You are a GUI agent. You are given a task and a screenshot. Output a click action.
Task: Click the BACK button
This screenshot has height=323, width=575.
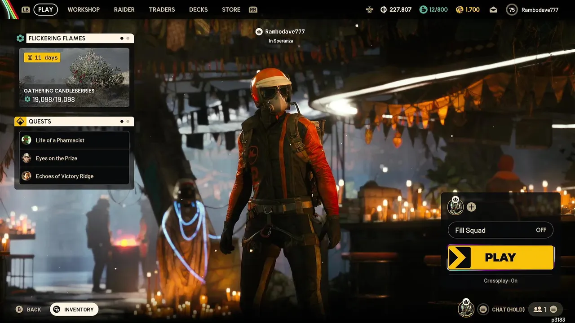[28, 310]
